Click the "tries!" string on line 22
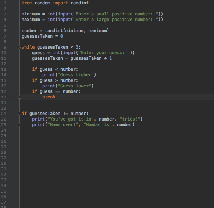This screenshot has width=214, height=208. (130, 119)
